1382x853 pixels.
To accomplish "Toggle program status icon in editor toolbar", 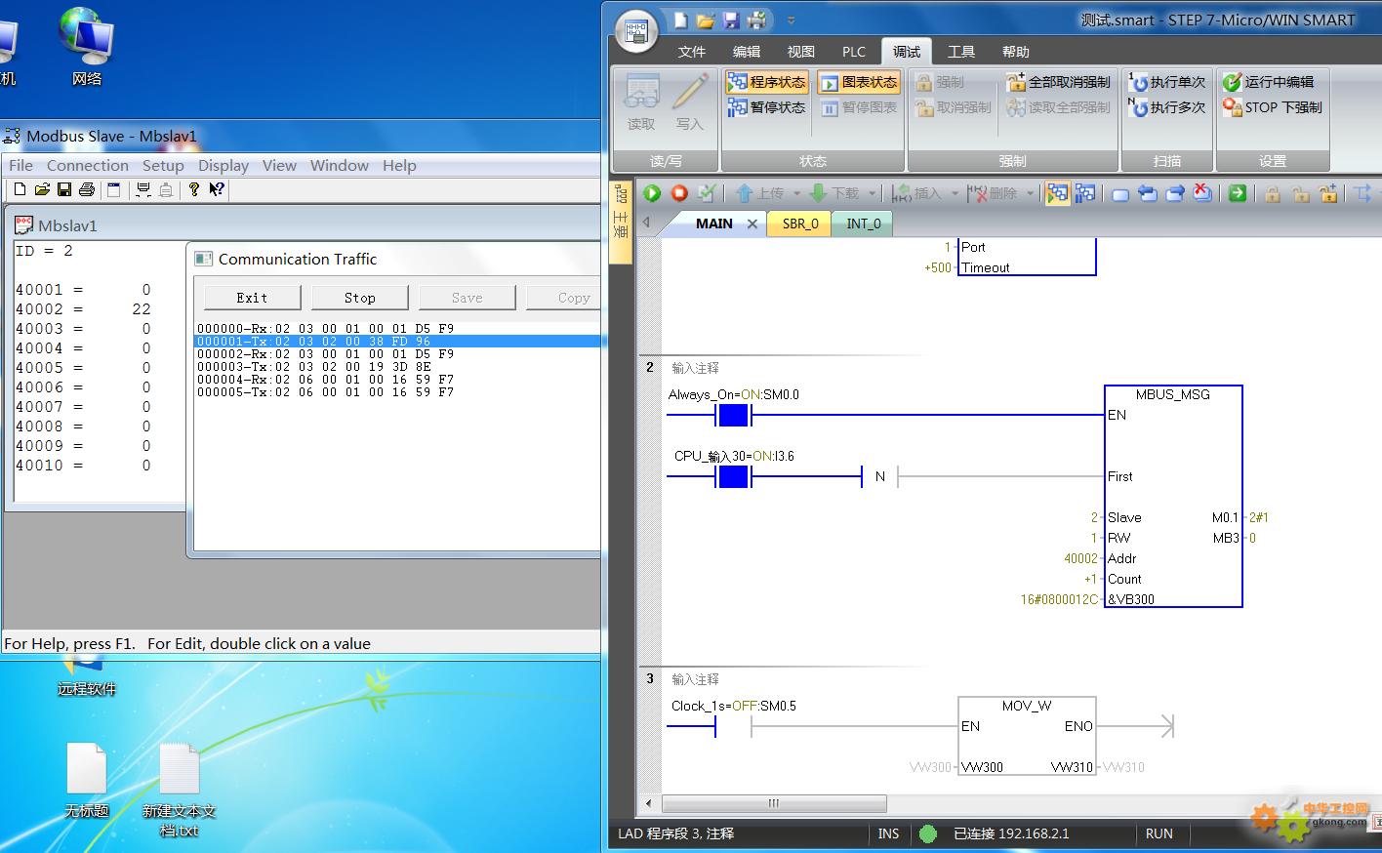I will 1057,193.
